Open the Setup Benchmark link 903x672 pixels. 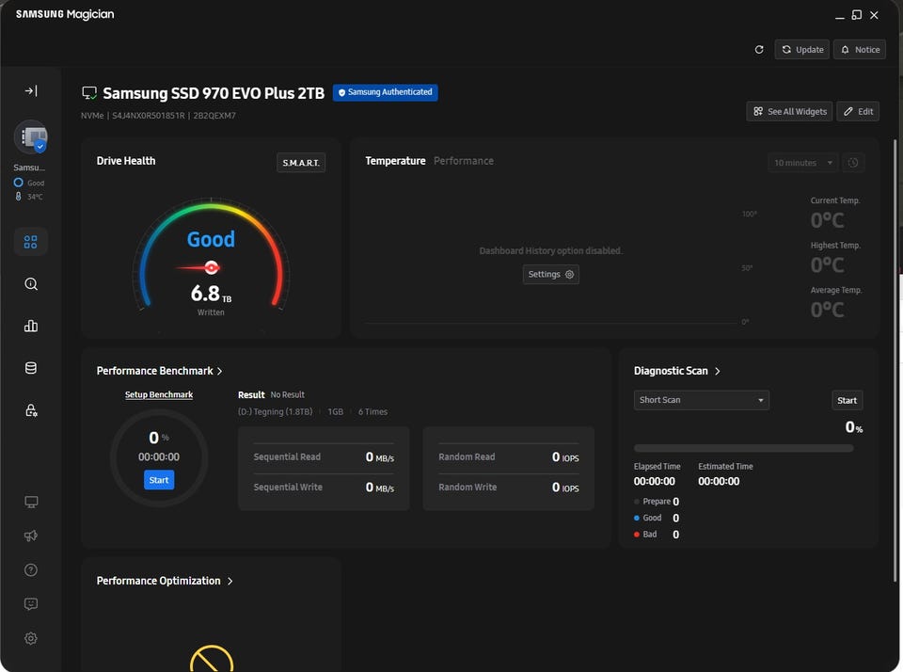tap(159, 394)
